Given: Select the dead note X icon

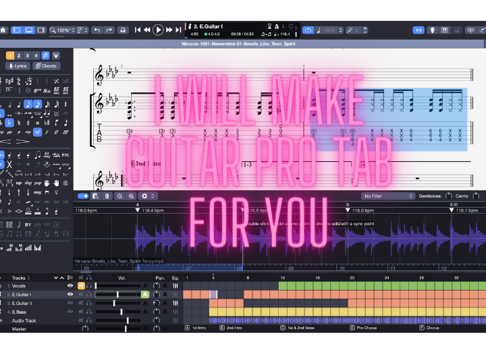Looking at the screenshot, I should click(9, 165).
